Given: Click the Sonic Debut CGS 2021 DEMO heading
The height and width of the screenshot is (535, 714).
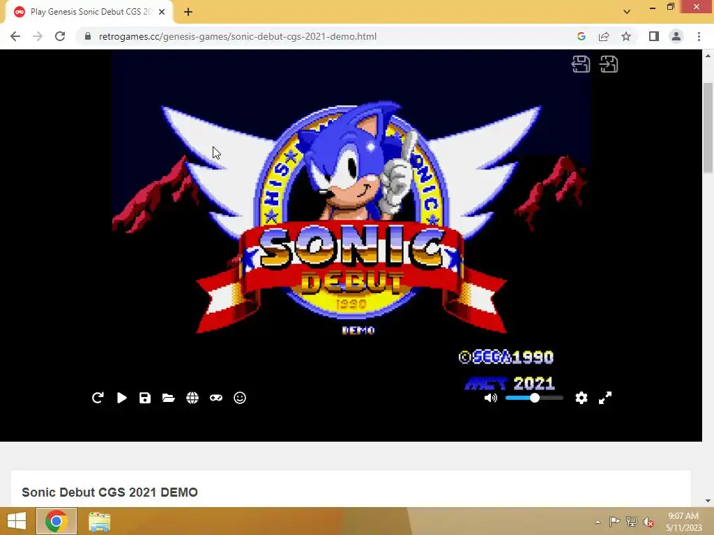Looking at the screenshot, I should (x=109, y=493).
